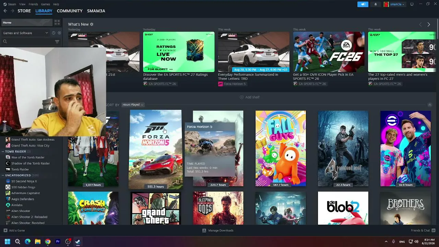Open the FC 27 Ratings database news tile
This screenshot has height=247, width=439.
(179, 52)
